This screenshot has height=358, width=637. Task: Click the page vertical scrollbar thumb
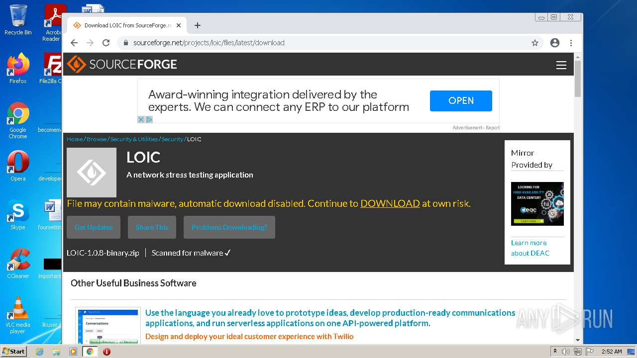tap(578, 78)
